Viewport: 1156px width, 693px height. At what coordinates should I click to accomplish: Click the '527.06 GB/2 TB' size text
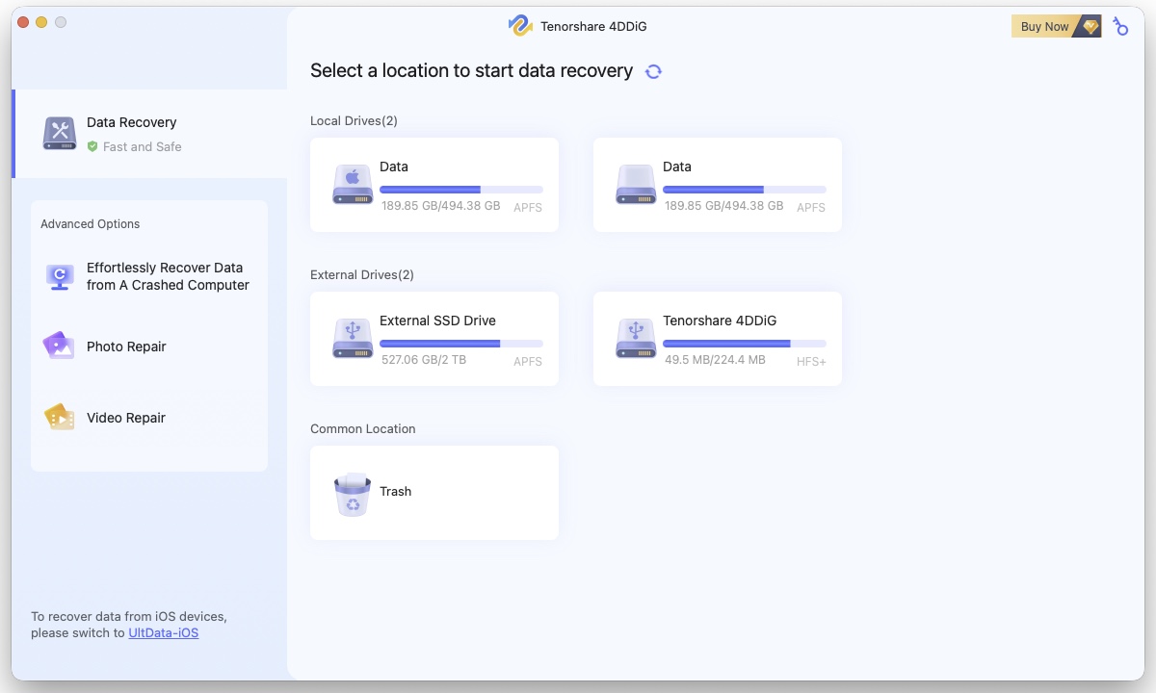424,360
